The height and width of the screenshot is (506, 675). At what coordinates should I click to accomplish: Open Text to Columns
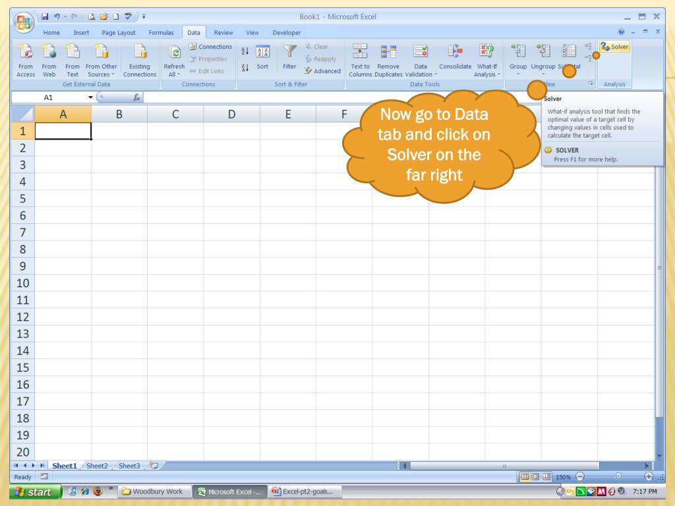pos(360,60)
